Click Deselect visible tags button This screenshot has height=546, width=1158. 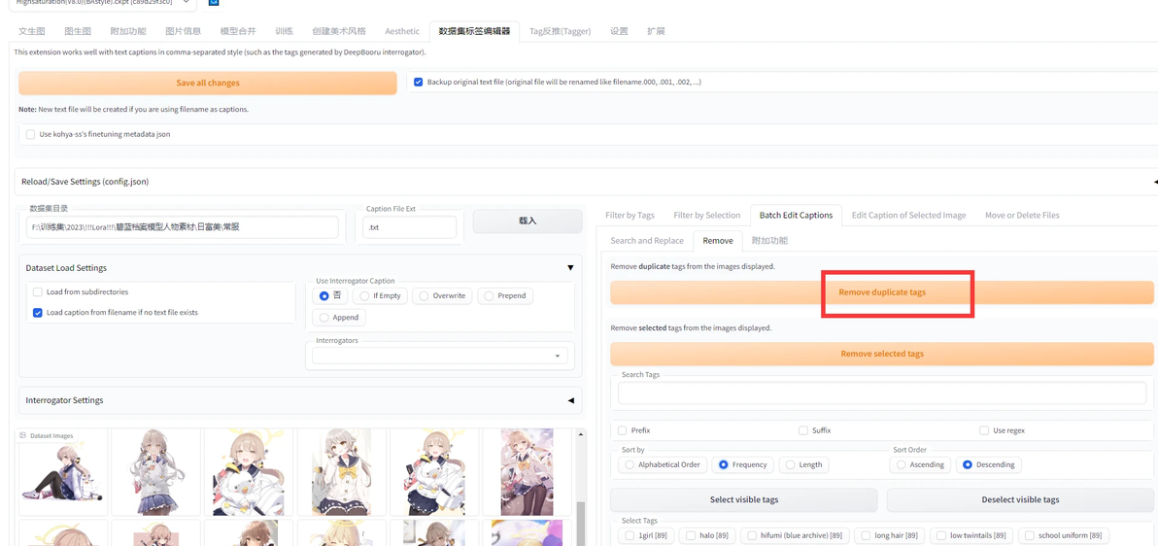click(1020, 500)
